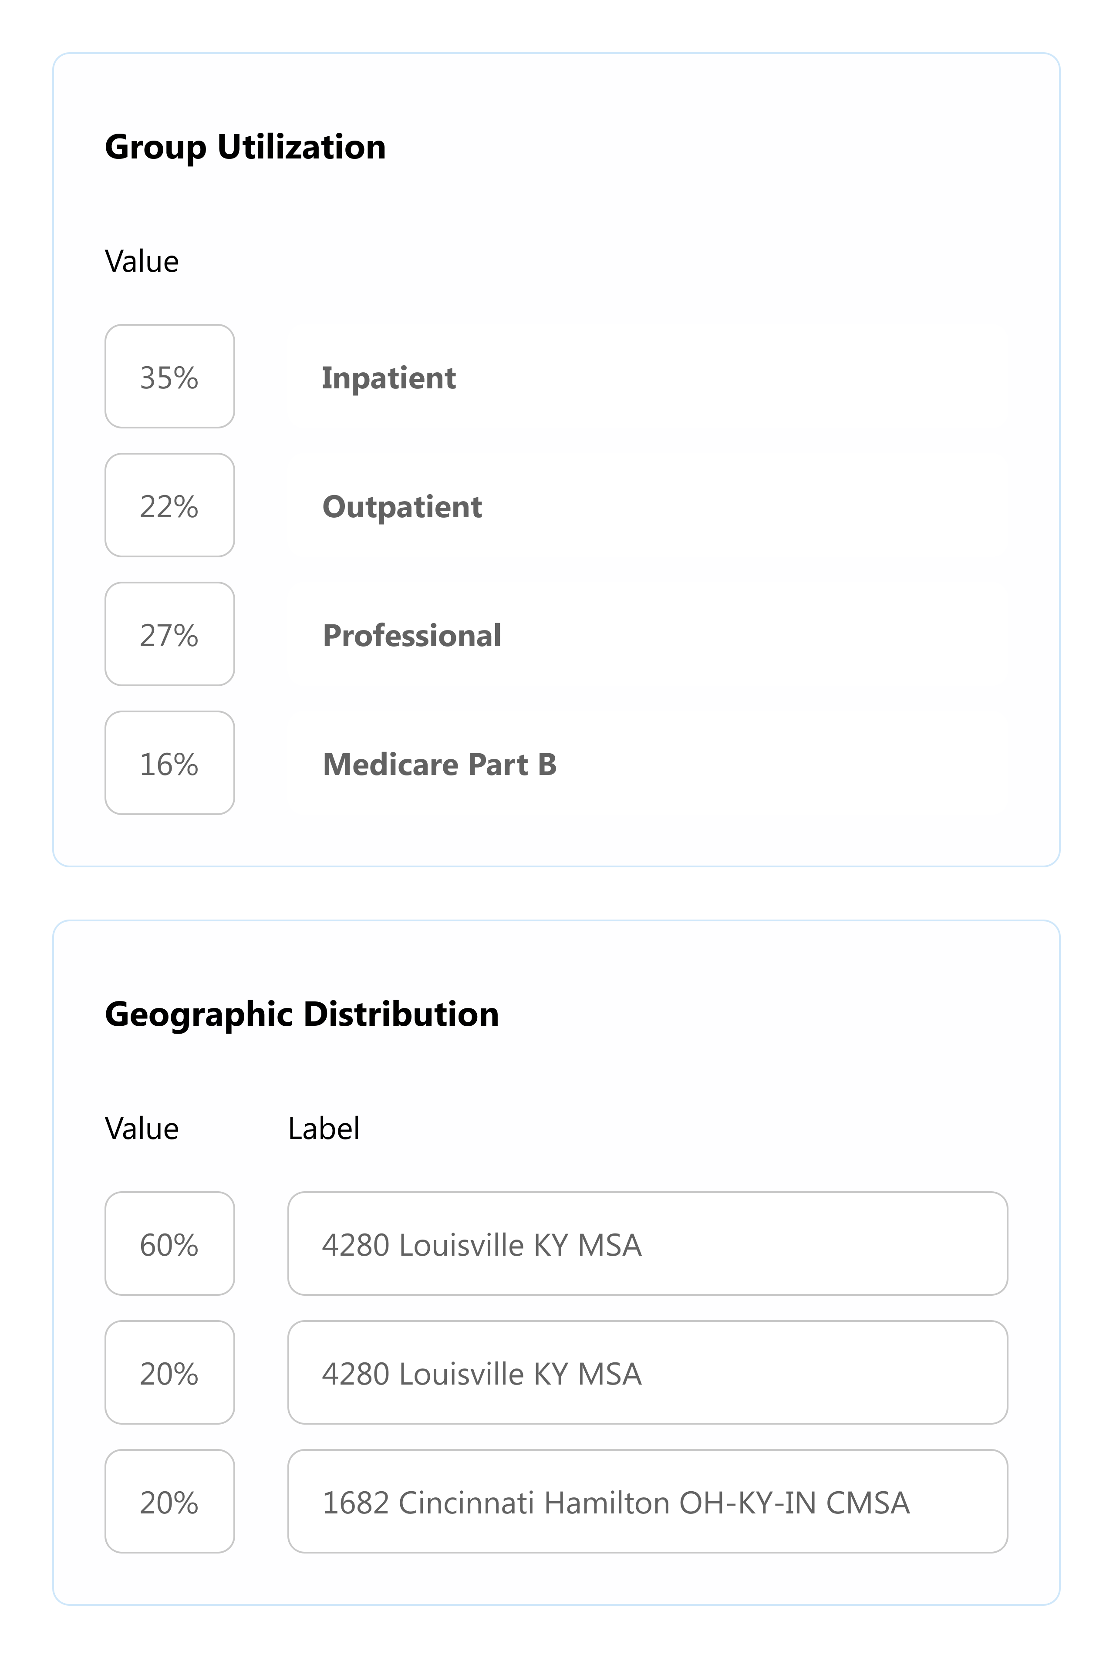This screenshot has height=1658, width=1113.
Task: Select the Outpatient row label
Action: point(402,507)
